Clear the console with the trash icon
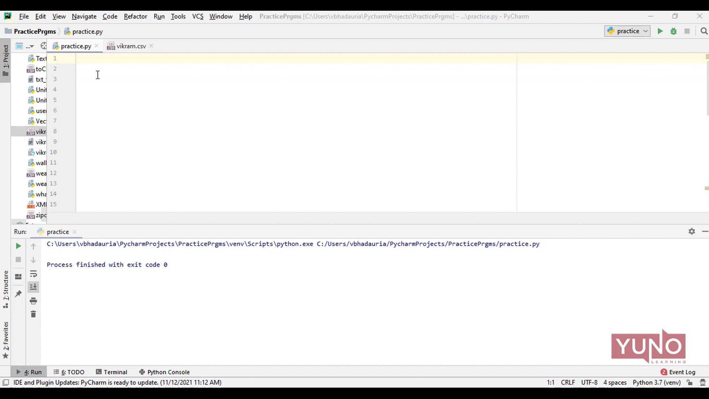This screenshot has height=399, width=709. coord(33,314)
